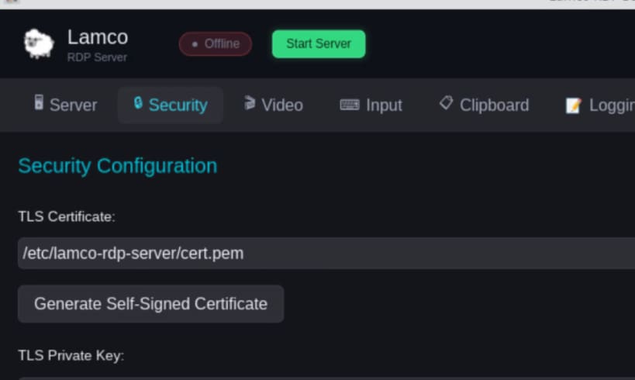Open the Input tab
This screenshot has height=380, width=635.
coord(371,105)
